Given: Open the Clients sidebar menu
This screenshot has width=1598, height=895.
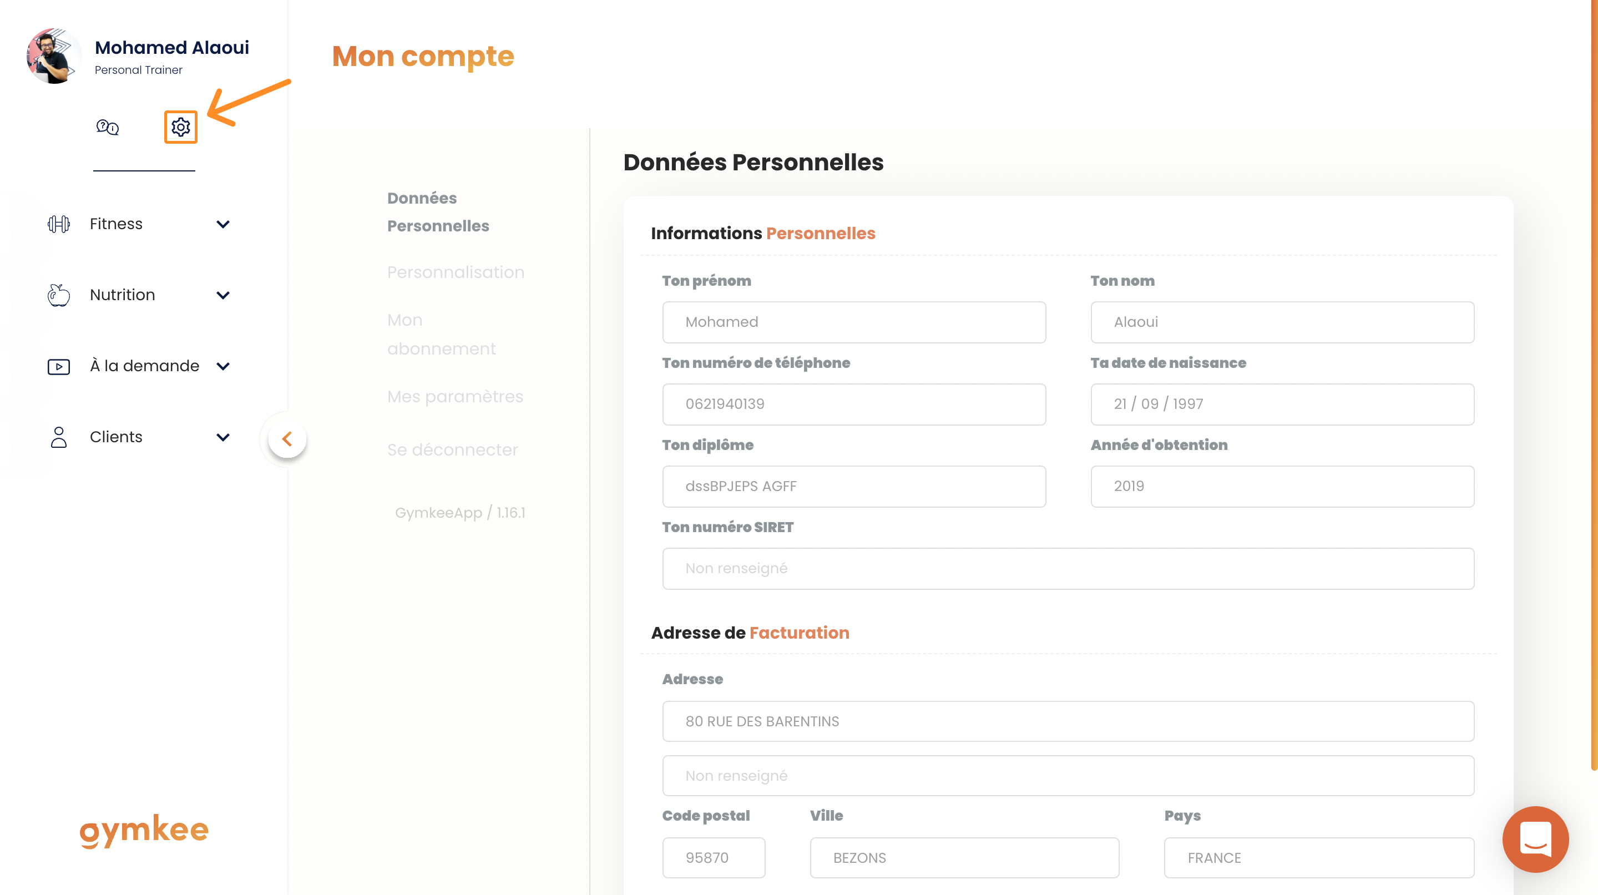Looking at the screenshot, I should (x=139, y=437).
